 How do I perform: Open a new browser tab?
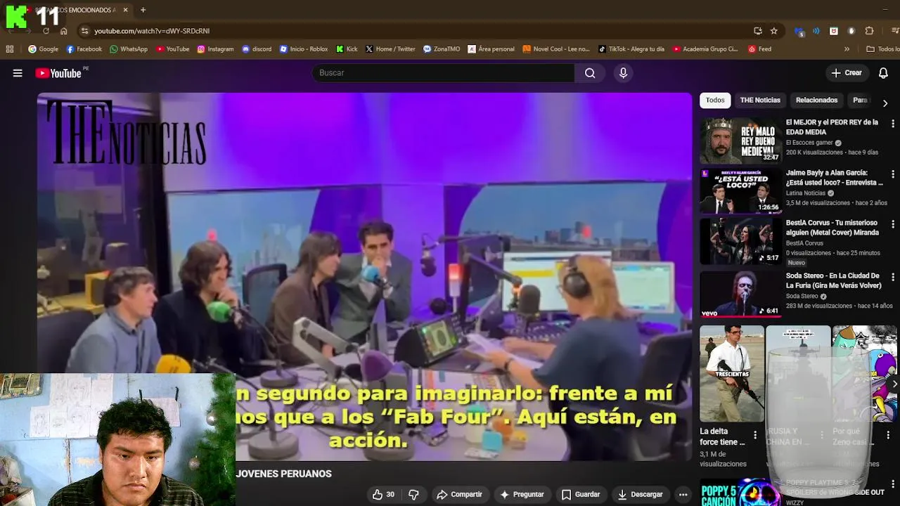(143, 10)
